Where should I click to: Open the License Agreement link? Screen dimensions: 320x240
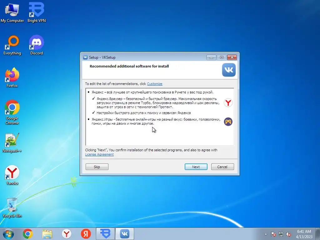(x=99, y=154)
